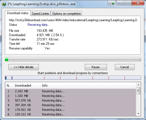Close the download dialog window
Image resolution: width=146 pixels, height=120 pixels.
coord(138,3)
